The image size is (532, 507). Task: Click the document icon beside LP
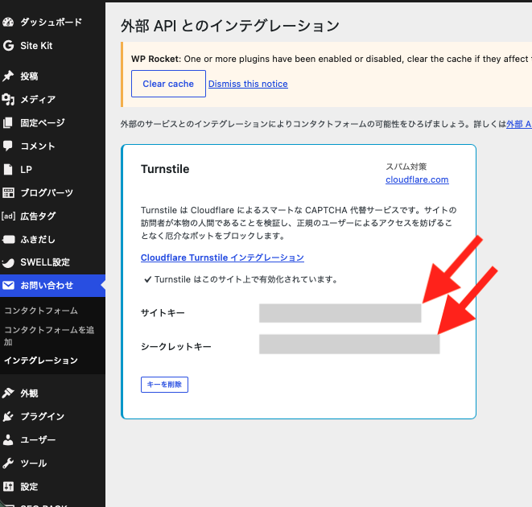click(x=8, y=169)
